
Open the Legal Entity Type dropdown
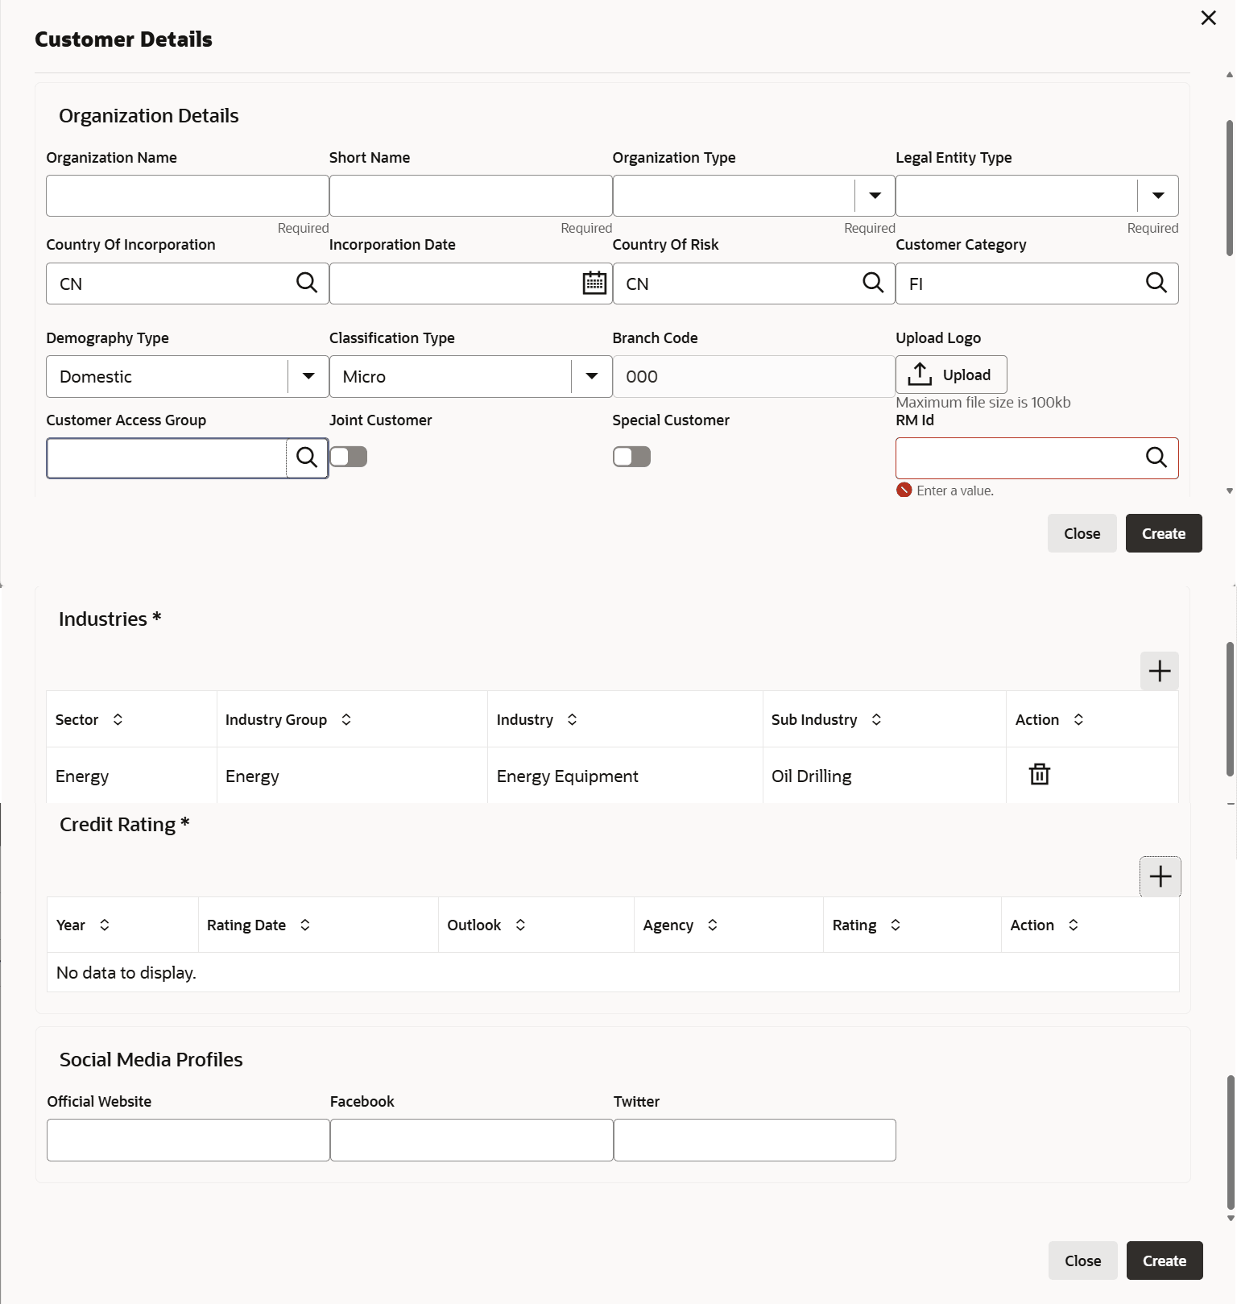1158,196
